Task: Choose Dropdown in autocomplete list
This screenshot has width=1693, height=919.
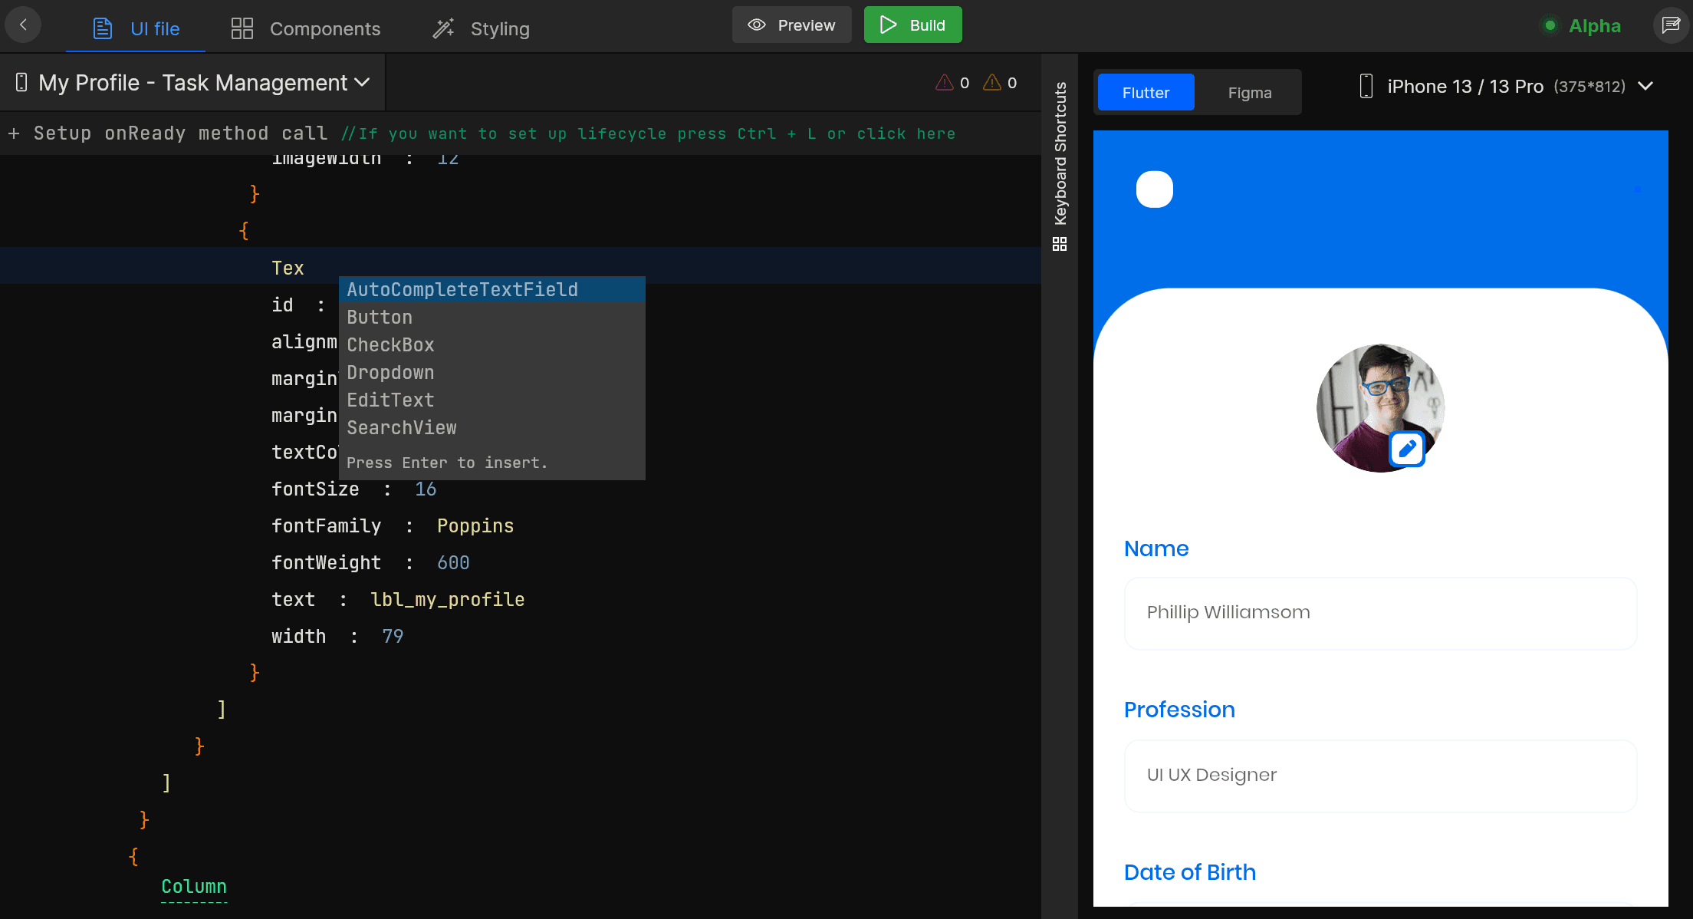Action: pyautogui.click(x=492, y=372)
